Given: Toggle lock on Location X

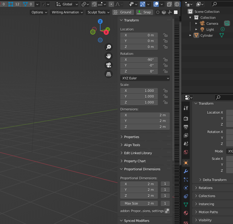Looking at the screenshot, I should pos(165,35).
